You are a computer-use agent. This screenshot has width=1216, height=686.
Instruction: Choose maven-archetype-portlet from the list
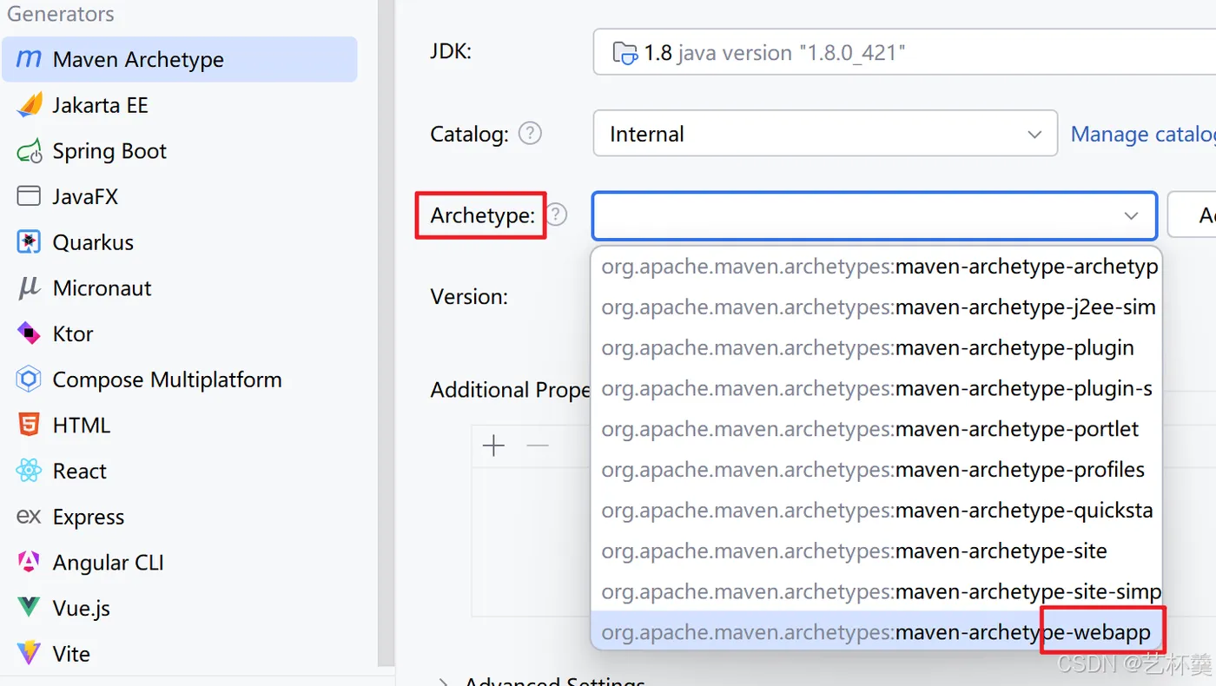click(x=876, y=429)
